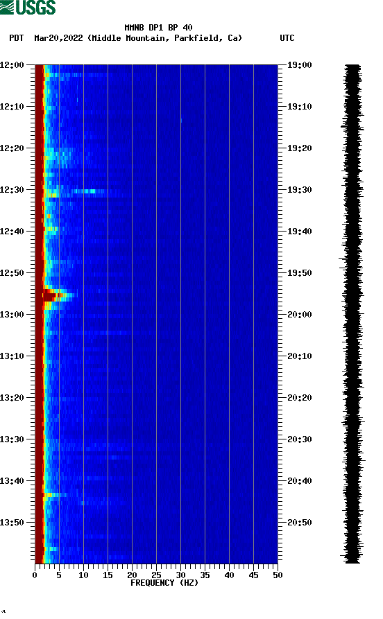Click the 19:50 UTC time label
Viewport: 383px width, 619px height.
click(x=300, y=273)
